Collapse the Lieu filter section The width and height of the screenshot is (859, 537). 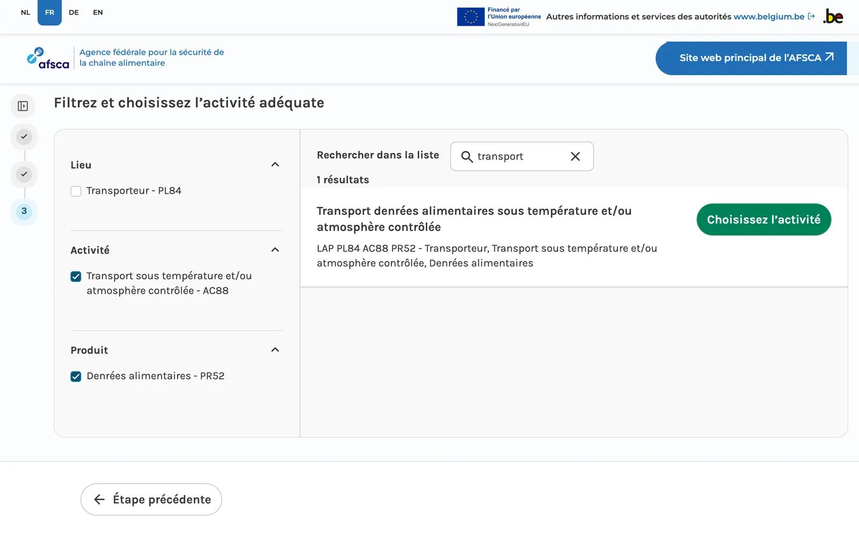275,165
